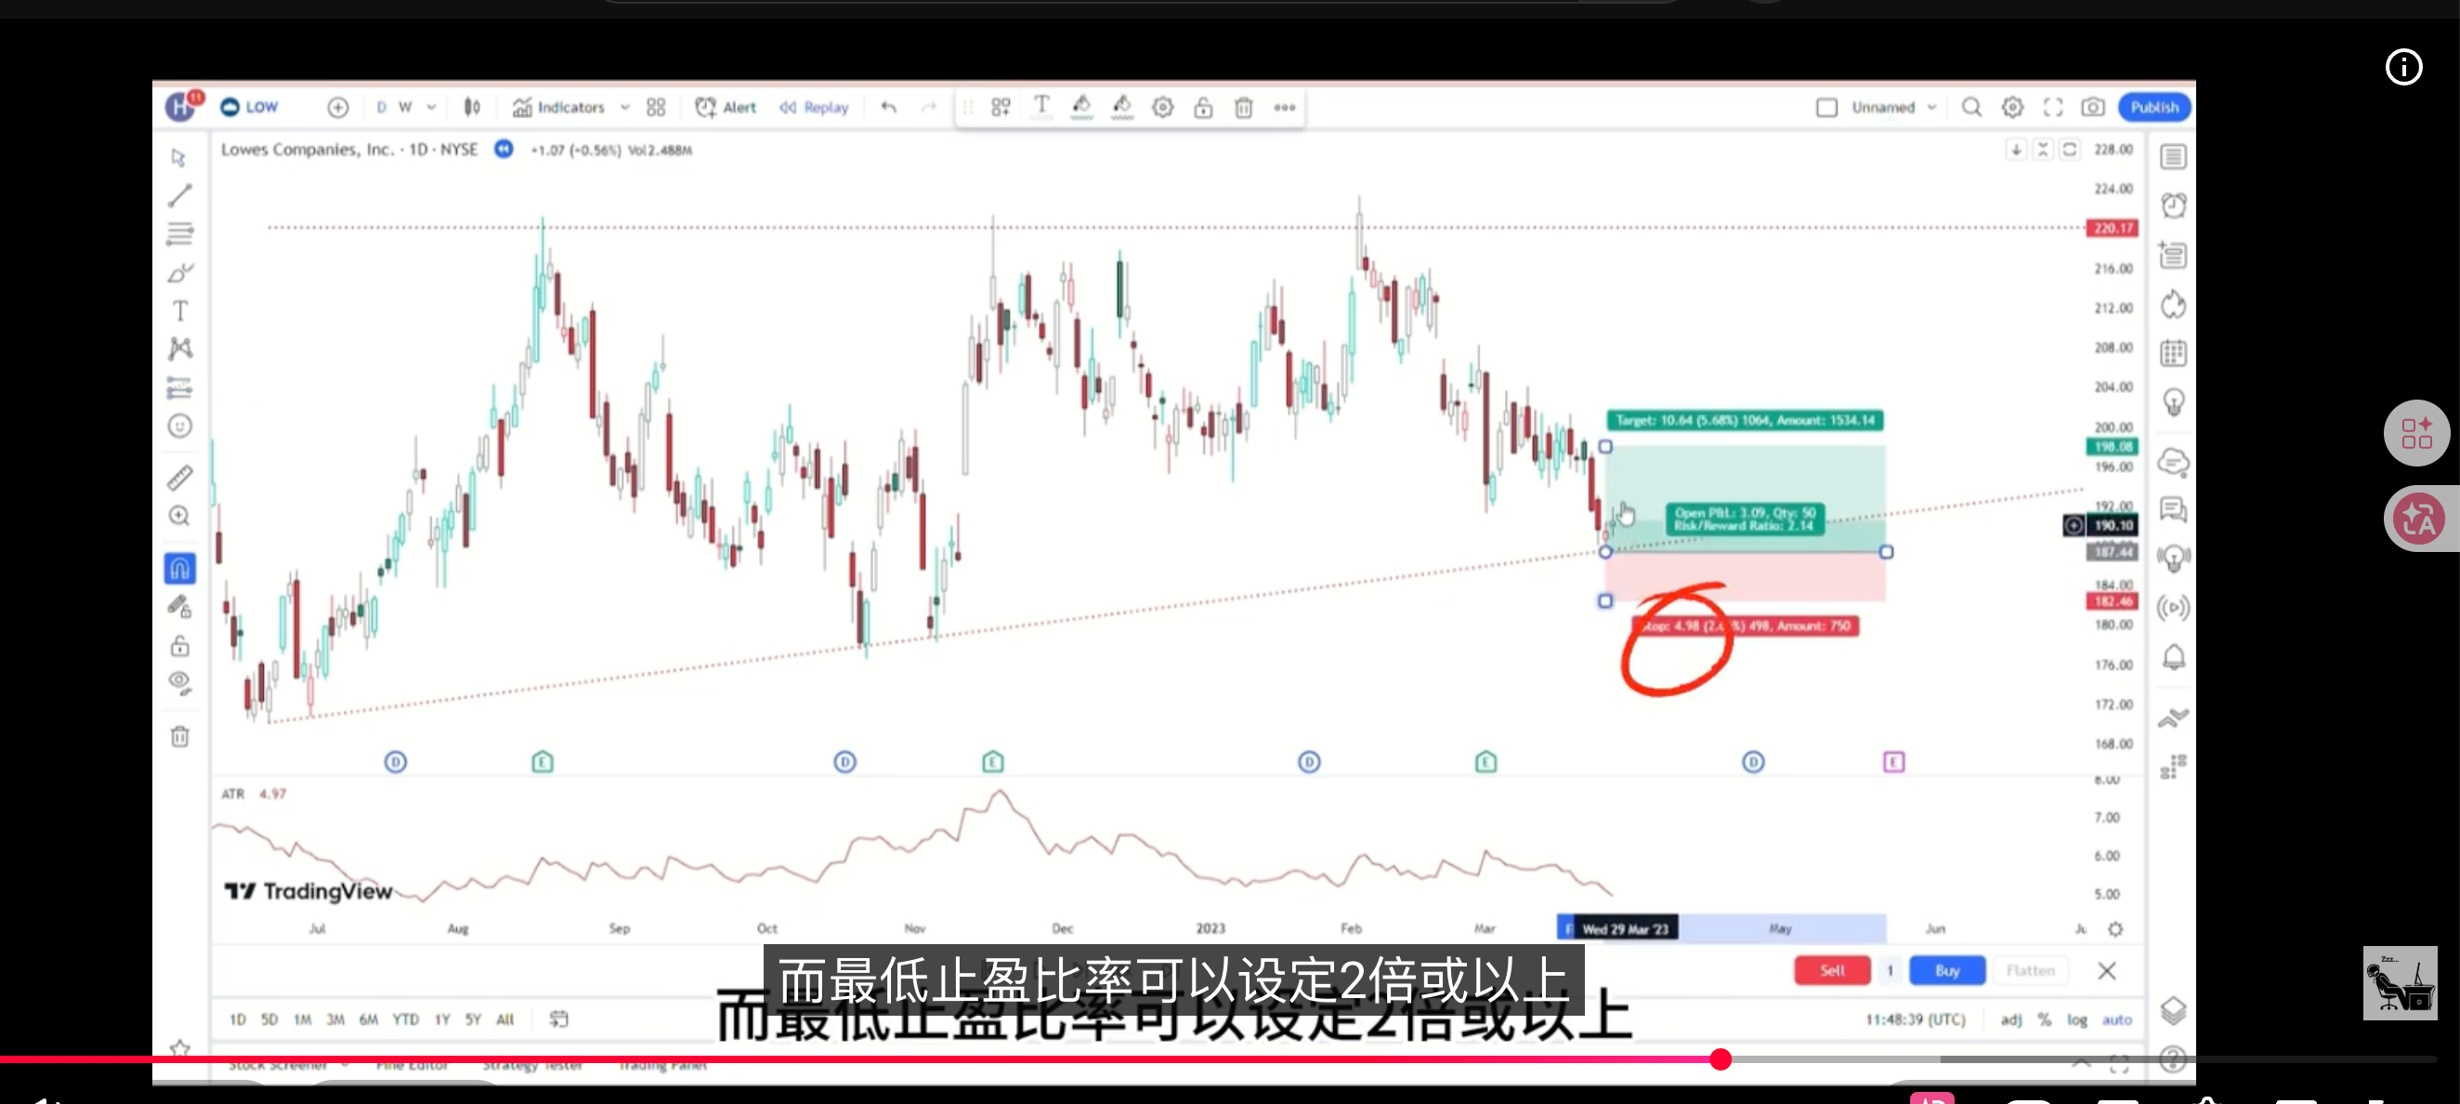
Task: Toggle lock all drawing tools
Action: (x=179, y=647)
